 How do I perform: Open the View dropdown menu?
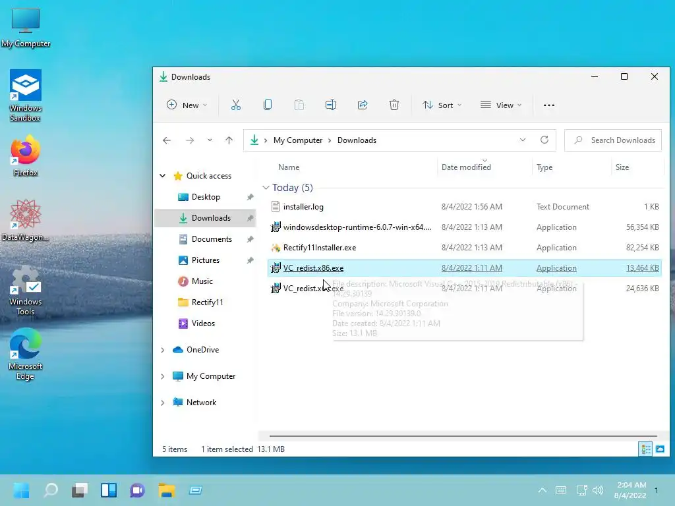(501, 105)
